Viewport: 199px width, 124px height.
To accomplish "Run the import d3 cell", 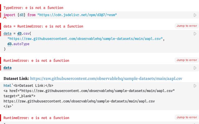I will 195,15.
